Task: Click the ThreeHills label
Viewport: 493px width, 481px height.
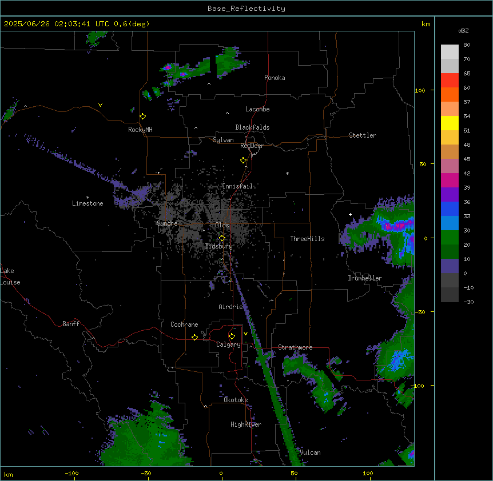Action: (x=307, y=239)
